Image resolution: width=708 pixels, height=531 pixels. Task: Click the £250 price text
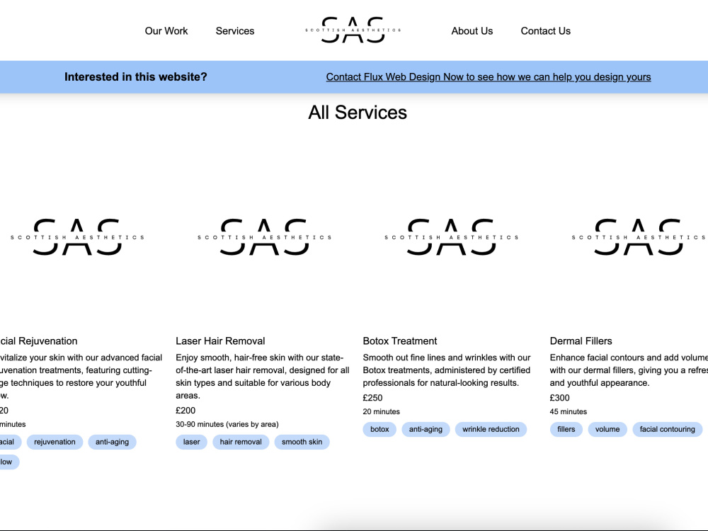(372, 398)
